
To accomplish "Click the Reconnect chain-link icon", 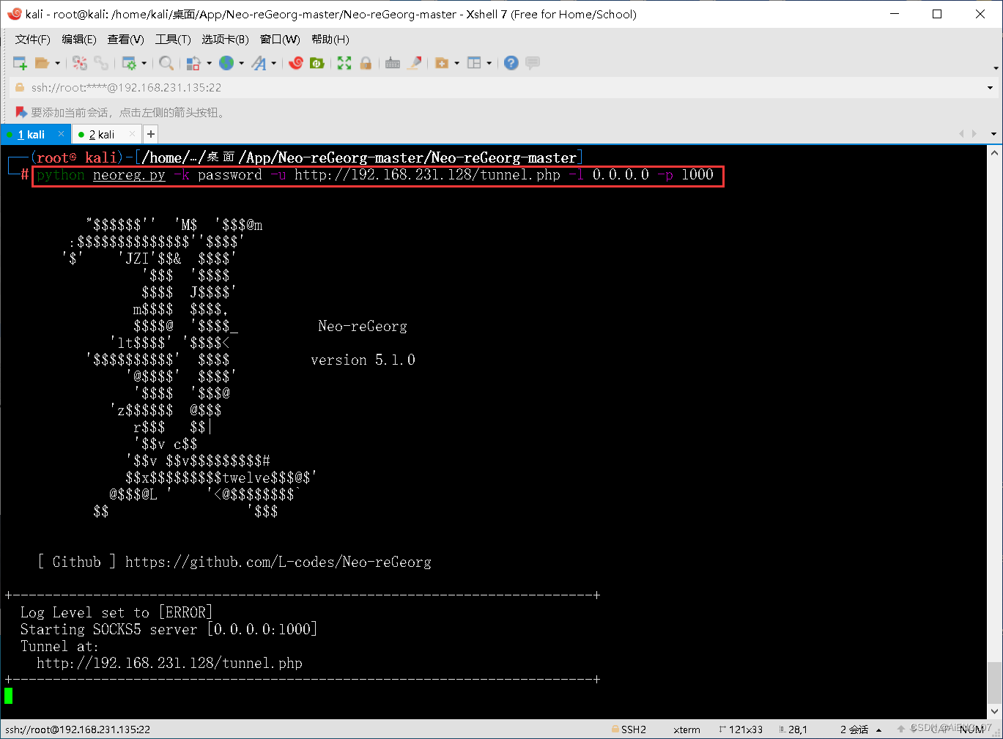I will click(x=101, y=63).
